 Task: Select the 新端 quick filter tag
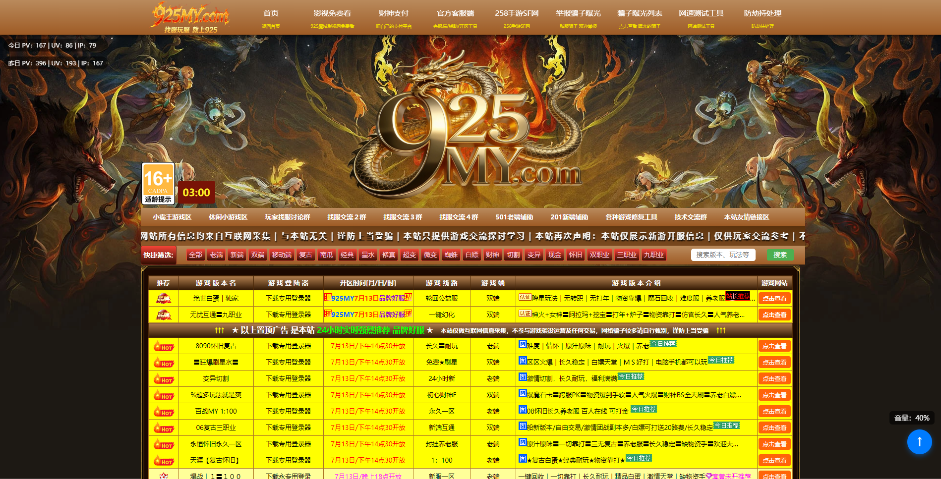coord(237,255)
